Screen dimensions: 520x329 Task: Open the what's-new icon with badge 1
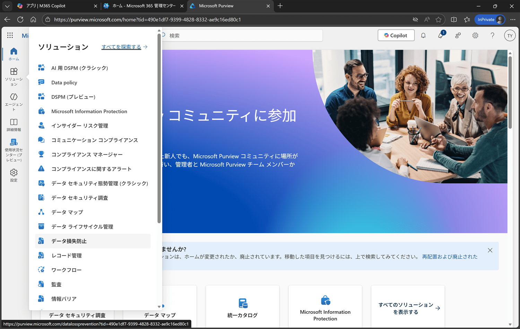[441, 35]
